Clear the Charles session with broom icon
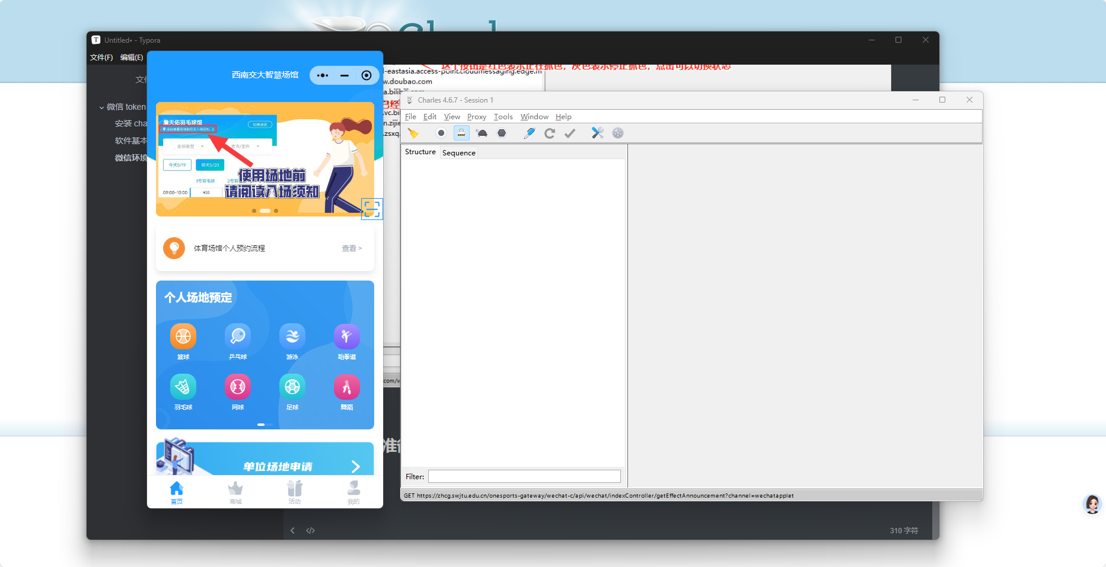 (413, 133)
